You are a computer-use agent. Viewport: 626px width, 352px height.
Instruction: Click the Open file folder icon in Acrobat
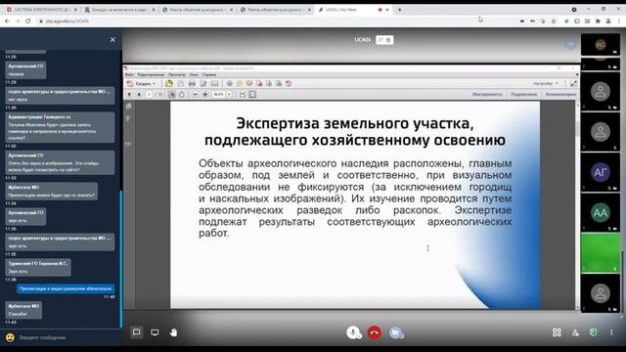[x=169, y=83]
